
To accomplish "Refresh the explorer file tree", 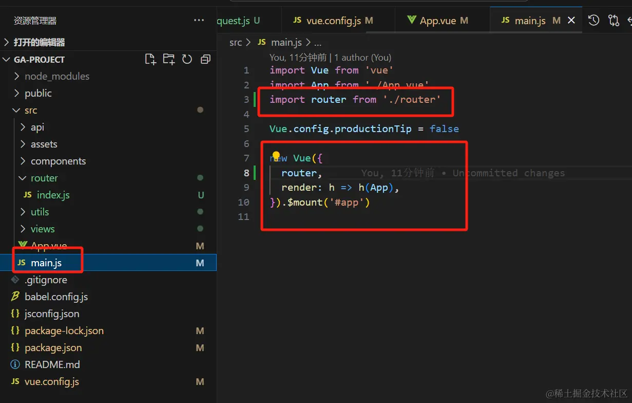I will point(187,60).
